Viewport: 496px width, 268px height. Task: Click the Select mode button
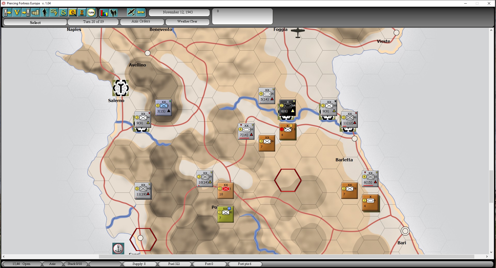coord(35,22)
